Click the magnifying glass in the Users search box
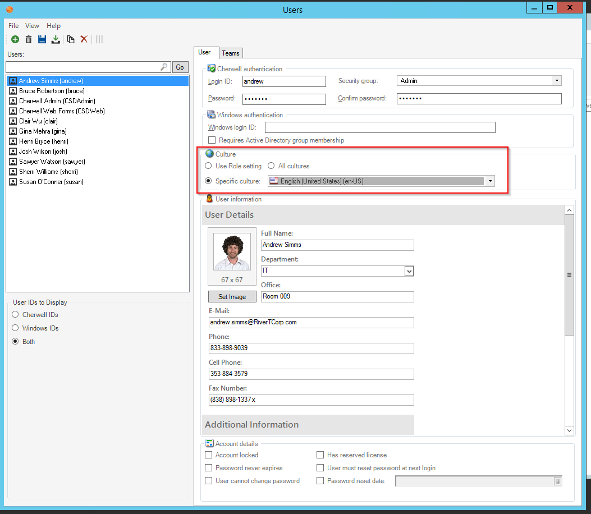 point(163,66)
